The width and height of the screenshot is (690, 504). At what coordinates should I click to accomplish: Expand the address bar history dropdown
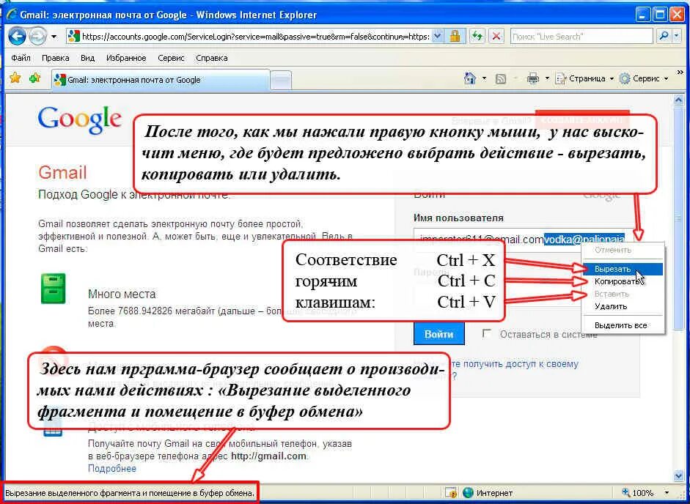pos(438,37)
